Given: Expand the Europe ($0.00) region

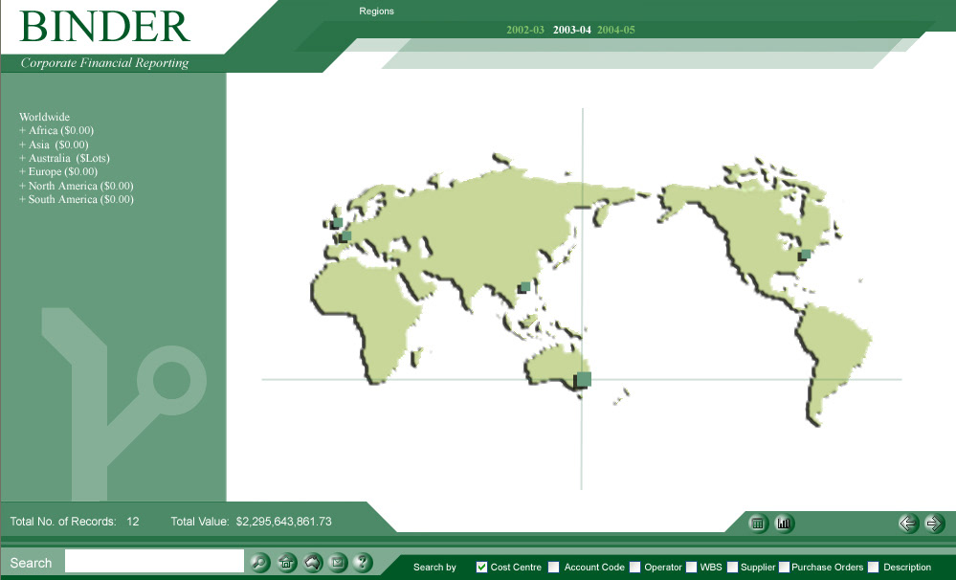Looking at the screenshot, I should click(58, 171).
